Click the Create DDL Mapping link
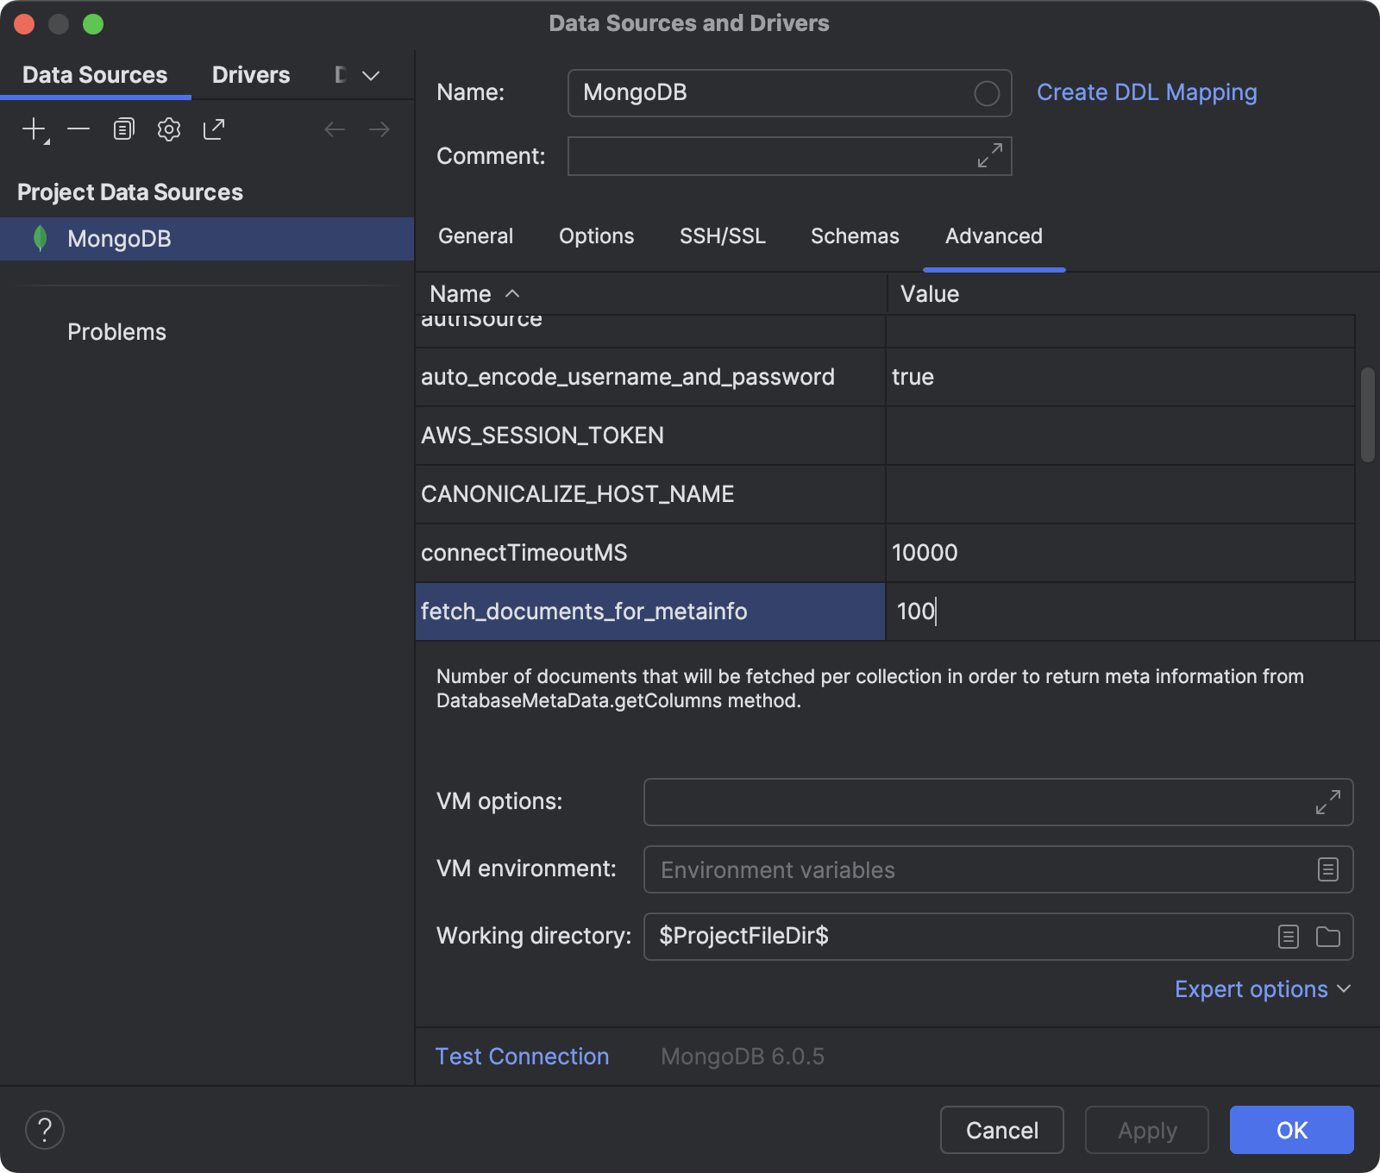 1147,92
